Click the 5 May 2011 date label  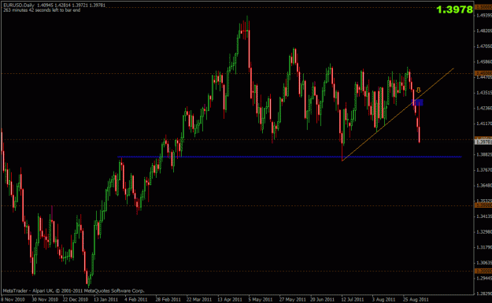tap(261, 299)
